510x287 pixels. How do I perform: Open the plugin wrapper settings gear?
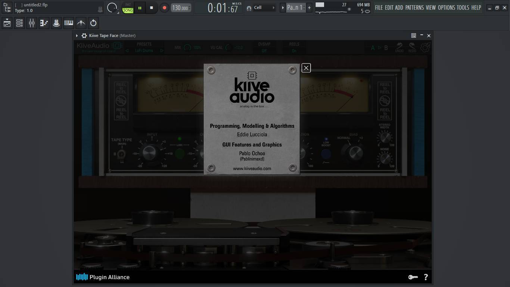(x=84, y=36)
